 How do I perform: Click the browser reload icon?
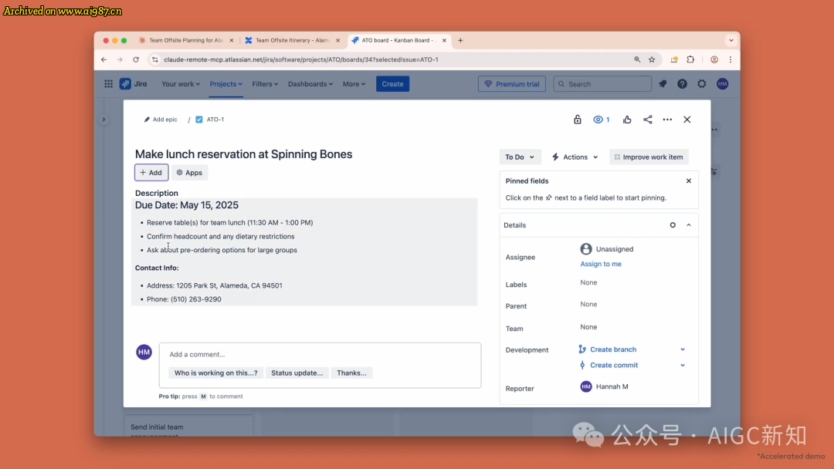[136, 59]
